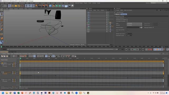Expand the highlighted Alinear a Spline track
The height and width of the screenshot is (95, 169).
point(2,72)
